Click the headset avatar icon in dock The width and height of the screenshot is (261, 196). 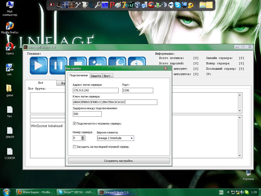coord(171,5)
